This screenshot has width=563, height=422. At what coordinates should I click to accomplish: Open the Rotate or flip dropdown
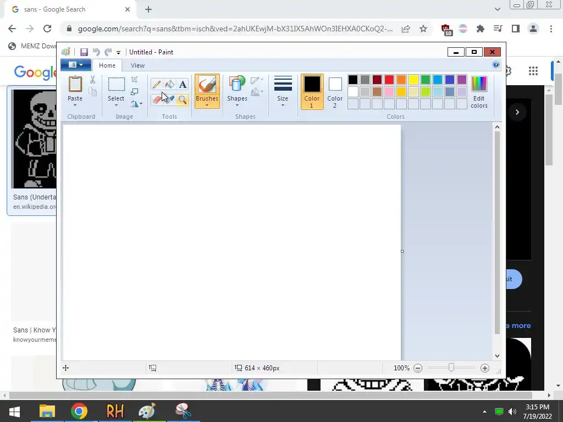tap(137, 104)
